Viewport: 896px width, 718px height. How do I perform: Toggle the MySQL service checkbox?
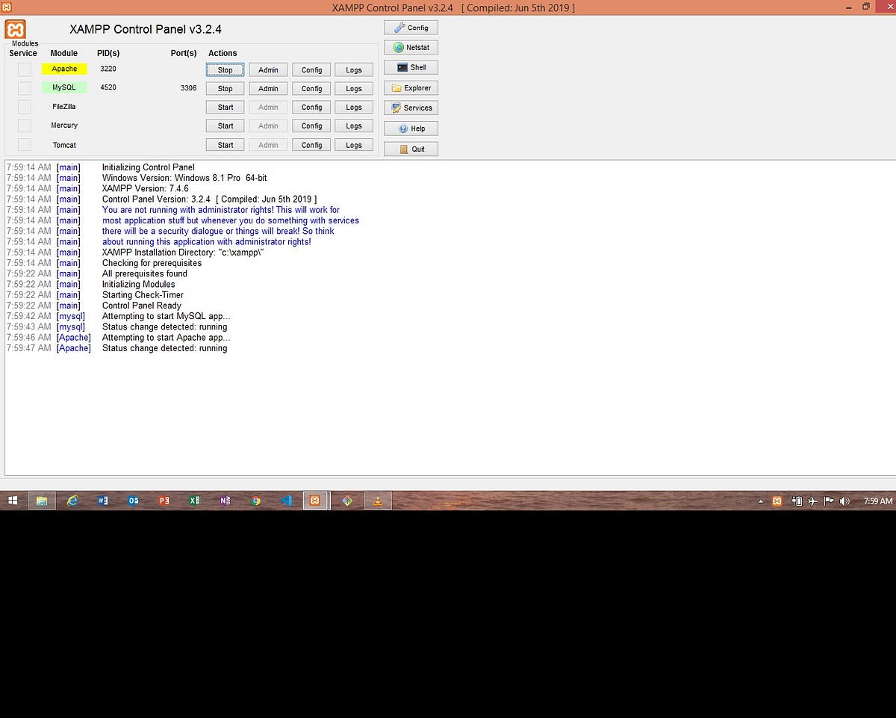coord(25,87)
